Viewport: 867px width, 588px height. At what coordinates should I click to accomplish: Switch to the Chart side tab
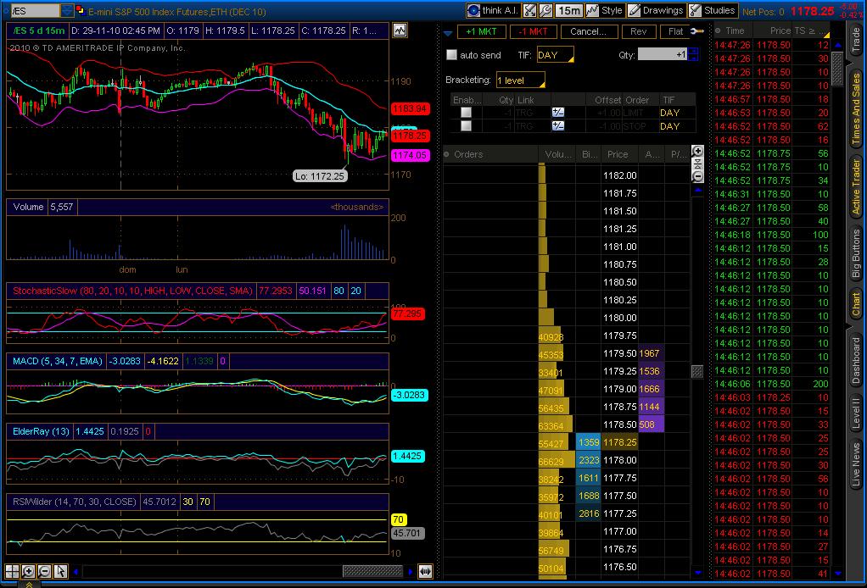tap(856, 305)
